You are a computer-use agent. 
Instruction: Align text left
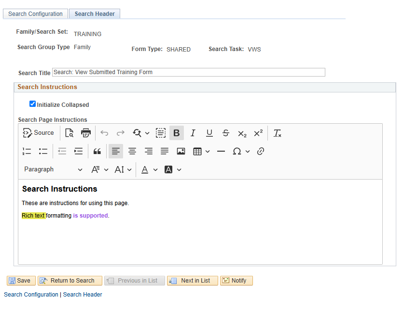116,151
